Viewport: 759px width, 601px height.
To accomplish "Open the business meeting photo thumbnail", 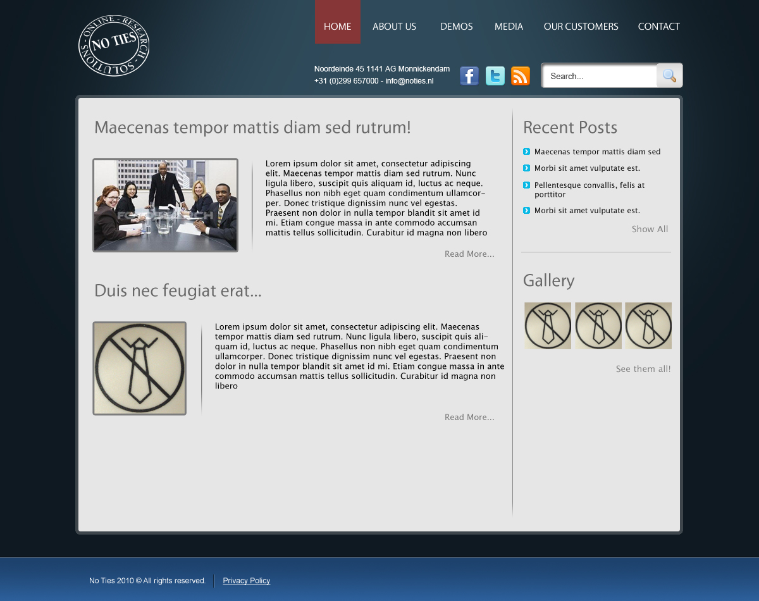I will tap(166, 205).
